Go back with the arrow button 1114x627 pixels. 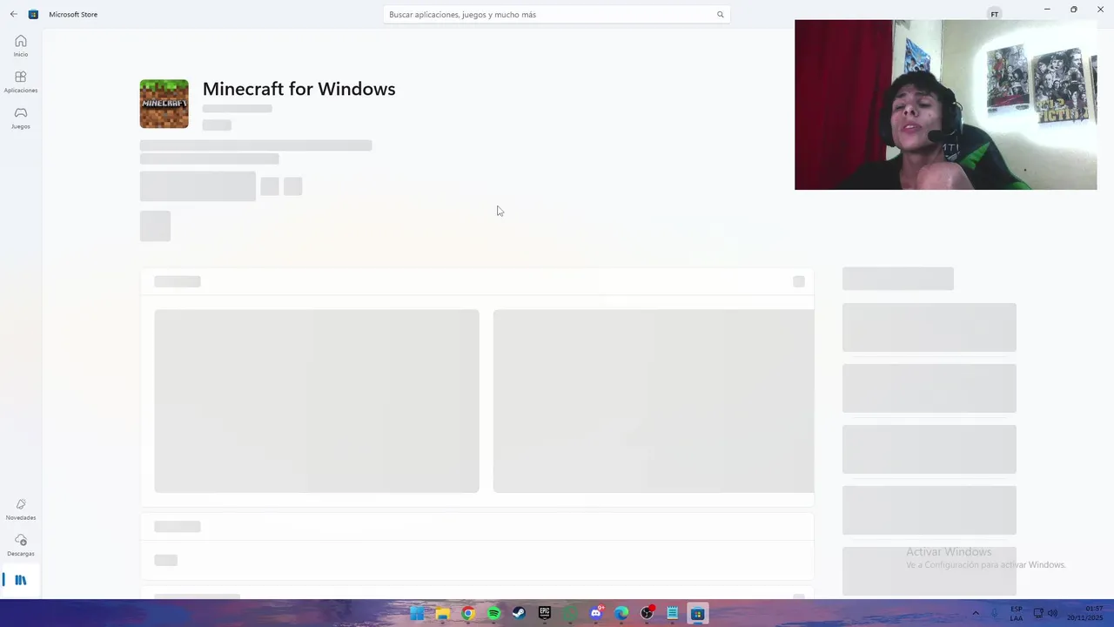pos(13,14)
